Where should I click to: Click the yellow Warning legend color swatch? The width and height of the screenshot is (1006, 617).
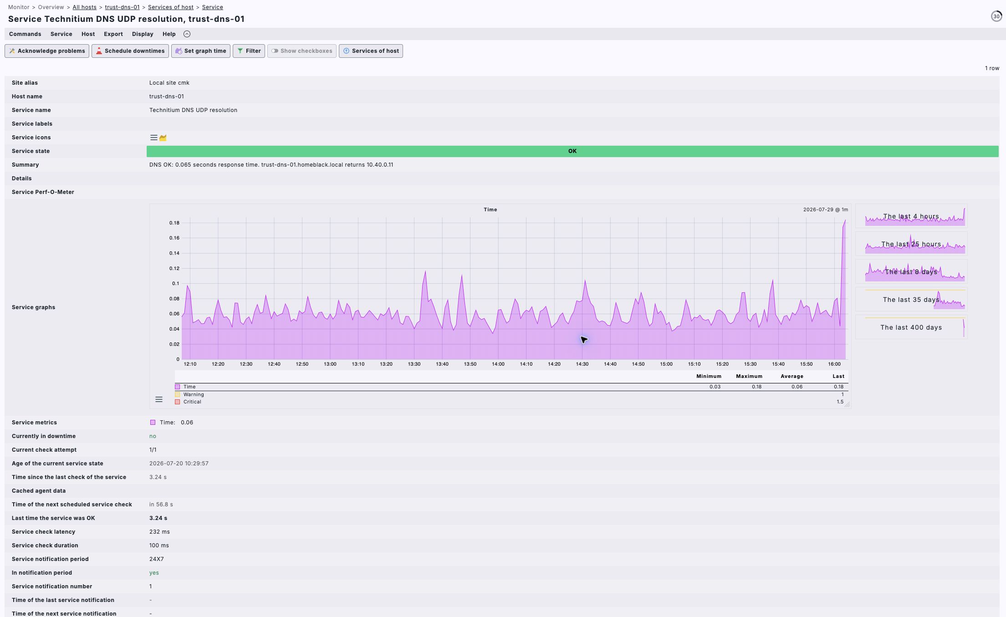(x=178, y=394)
